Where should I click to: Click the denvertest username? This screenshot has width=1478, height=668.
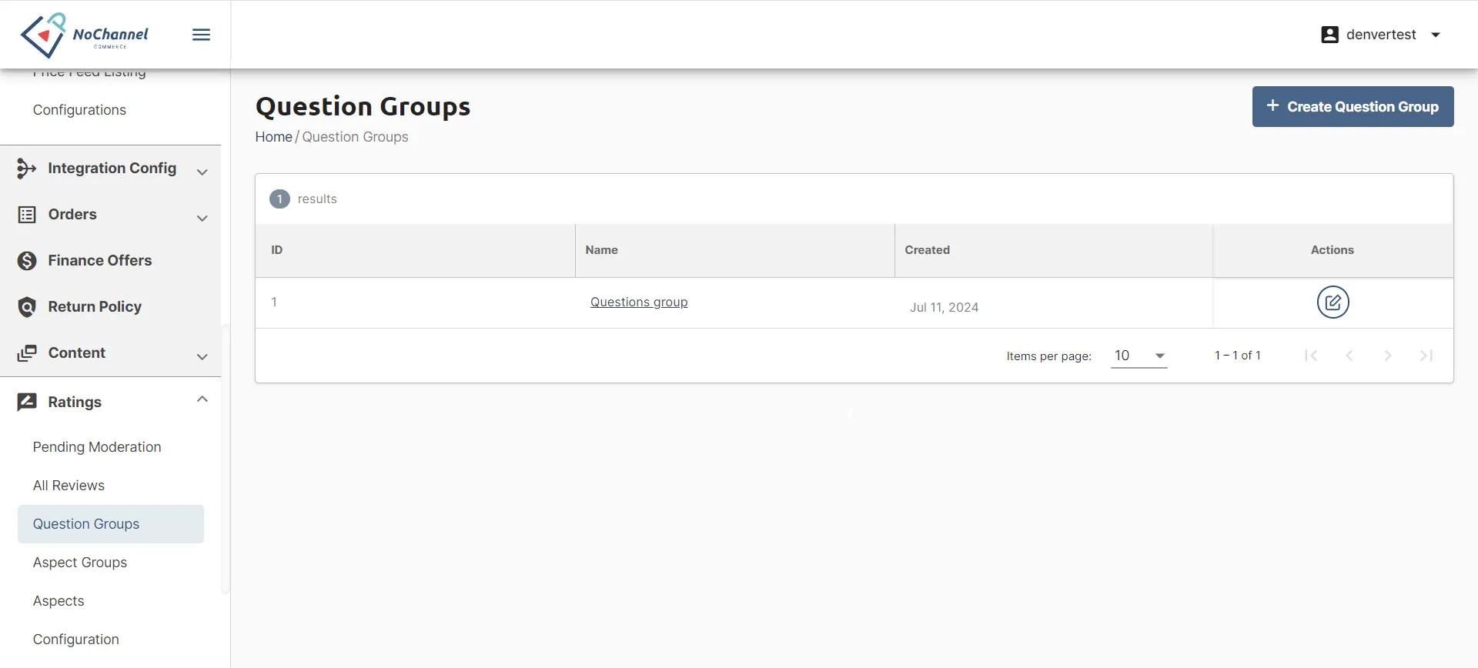point(1381,35)
